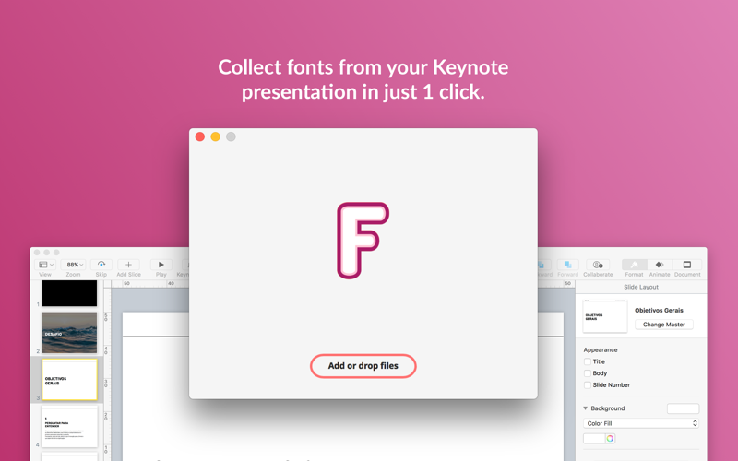Click the Add Slide plus icon
Image resolution: width=738 pixels, height=461 pixels.
point(128,265)
